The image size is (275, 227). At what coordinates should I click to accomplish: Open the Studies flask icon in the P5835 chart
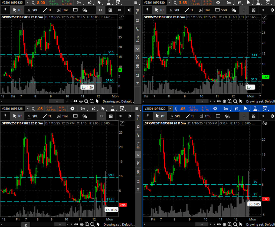[109, 2]
